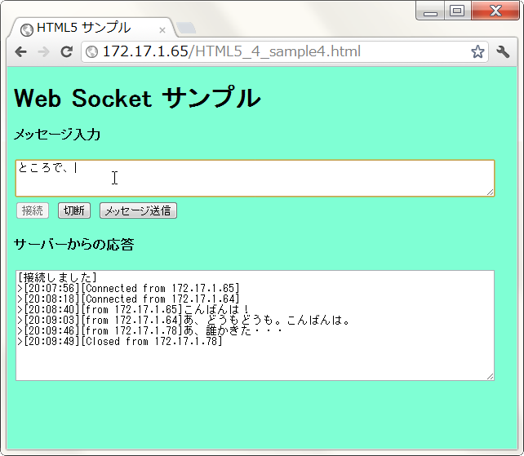Image resolution: width=524 pixels, height=456 pixels.
Task: Open the wrench settings menu
Action: [x=503, y=51]
